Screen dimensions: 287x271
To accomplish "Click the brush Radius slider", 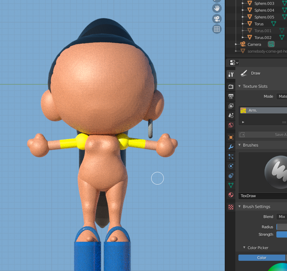I will click(282, 227).
